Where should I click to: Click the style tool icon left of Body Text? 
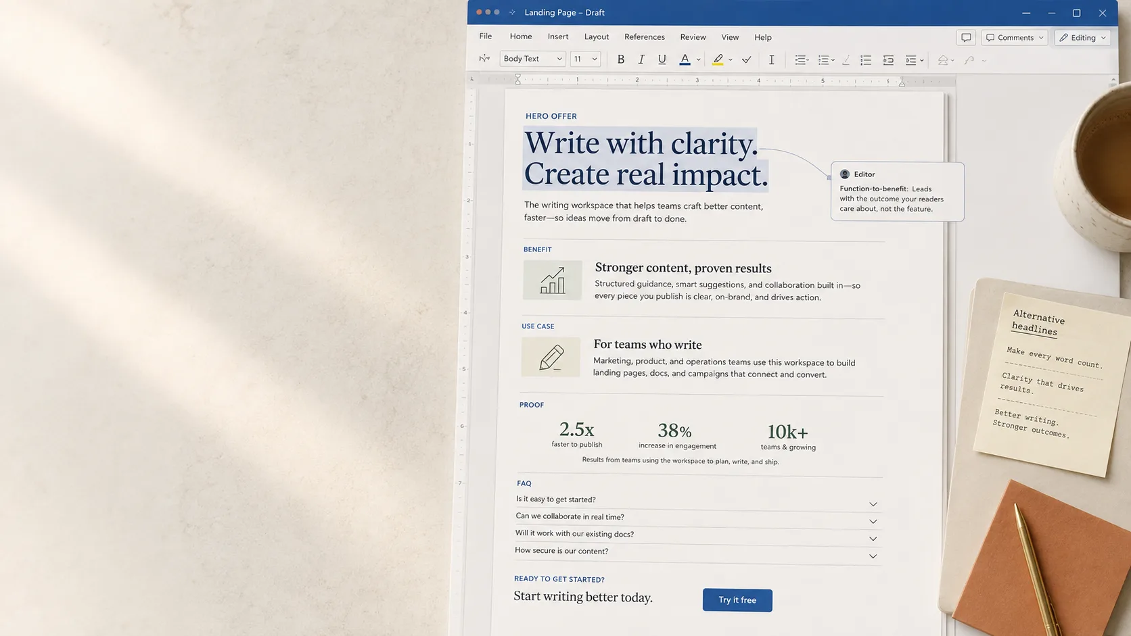tap(484, 59)
